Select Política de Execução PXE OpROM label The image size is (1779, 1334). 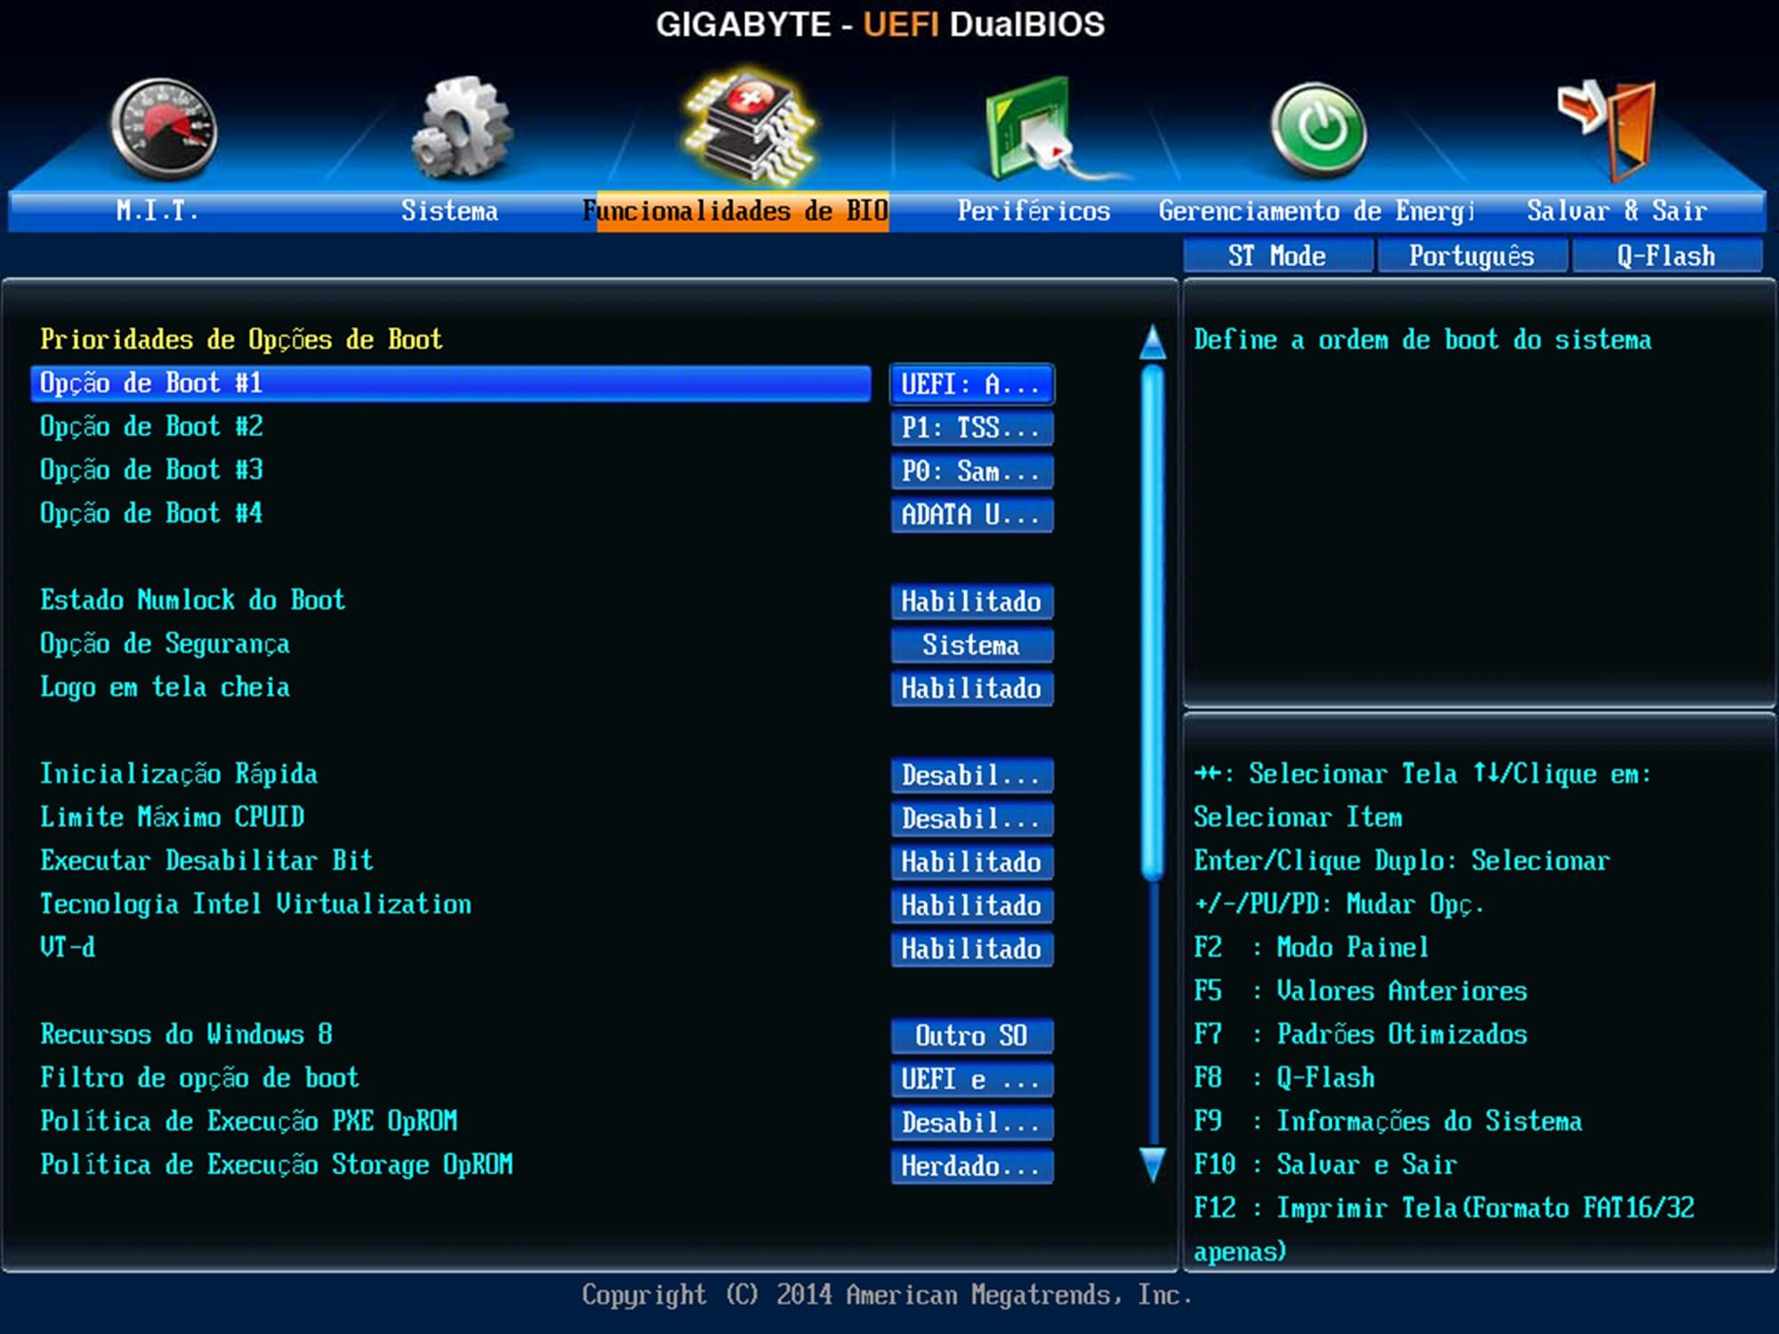248,1121
